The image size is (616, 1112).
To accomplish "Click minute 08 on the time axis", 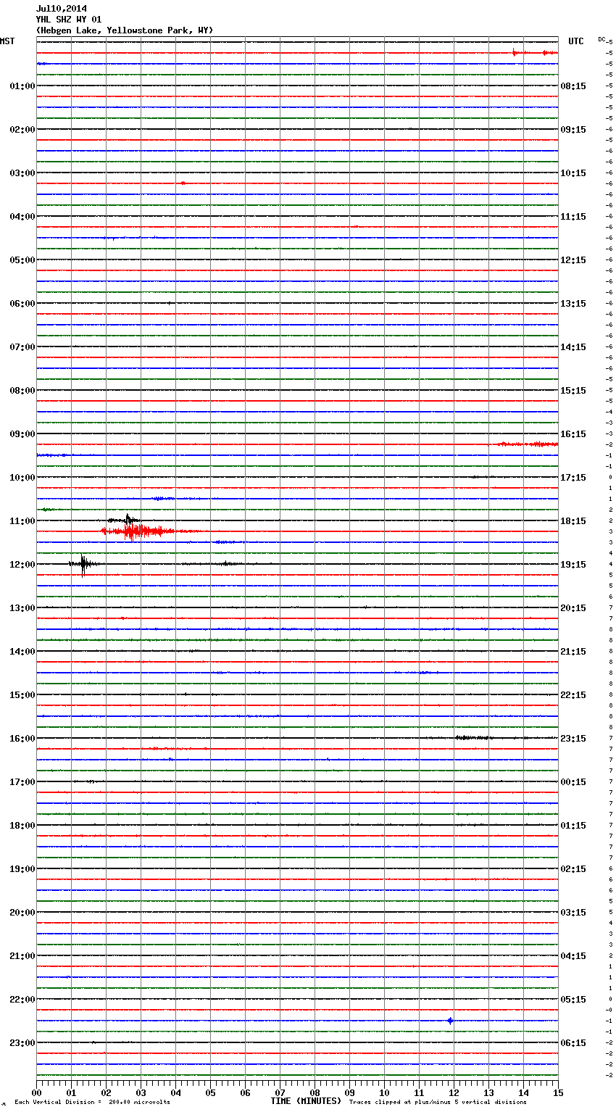I will point(315,1092).
